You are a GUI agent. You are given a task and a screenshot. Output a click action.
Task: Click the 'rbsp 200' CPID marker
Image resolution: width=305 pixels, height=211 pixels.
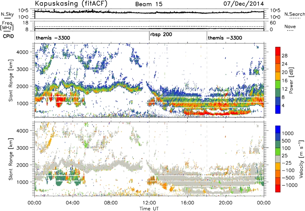(161, 35)
